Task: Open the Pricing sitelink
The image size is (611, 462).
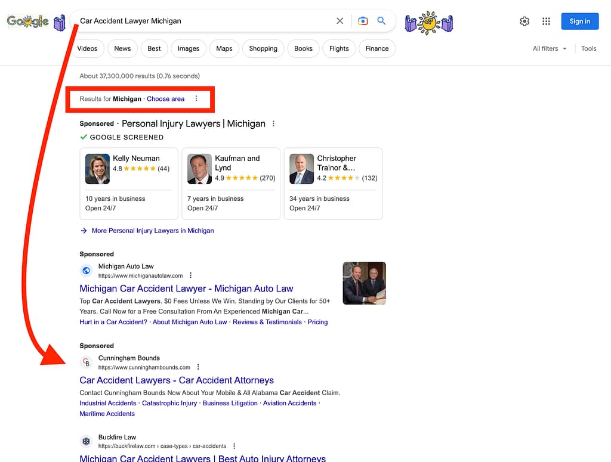Action: 317,322
